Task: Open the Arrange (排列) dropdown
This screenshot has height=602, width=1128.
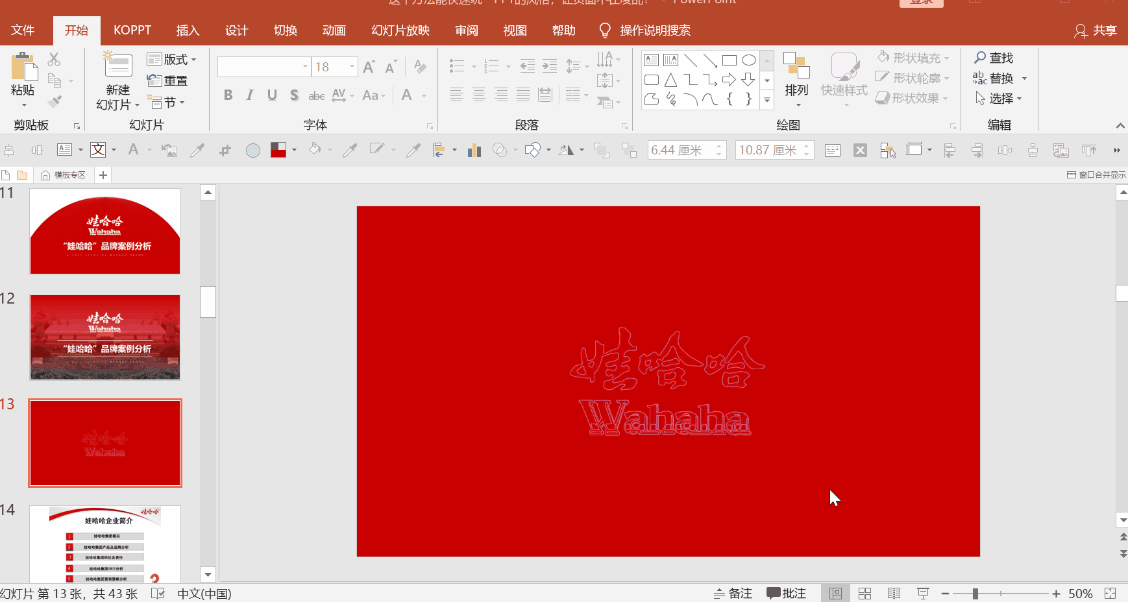Action: point(797,80)
